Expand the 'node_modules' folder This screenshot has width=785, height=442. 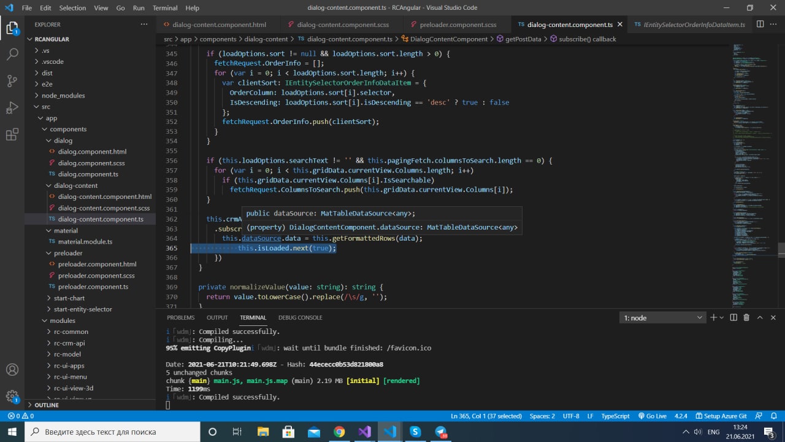coord(63,95)
